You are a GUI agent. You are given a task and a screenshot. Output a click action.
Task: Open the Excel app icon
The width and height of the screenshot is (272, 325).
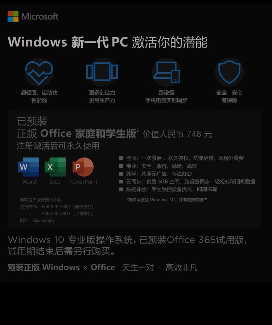55,167
